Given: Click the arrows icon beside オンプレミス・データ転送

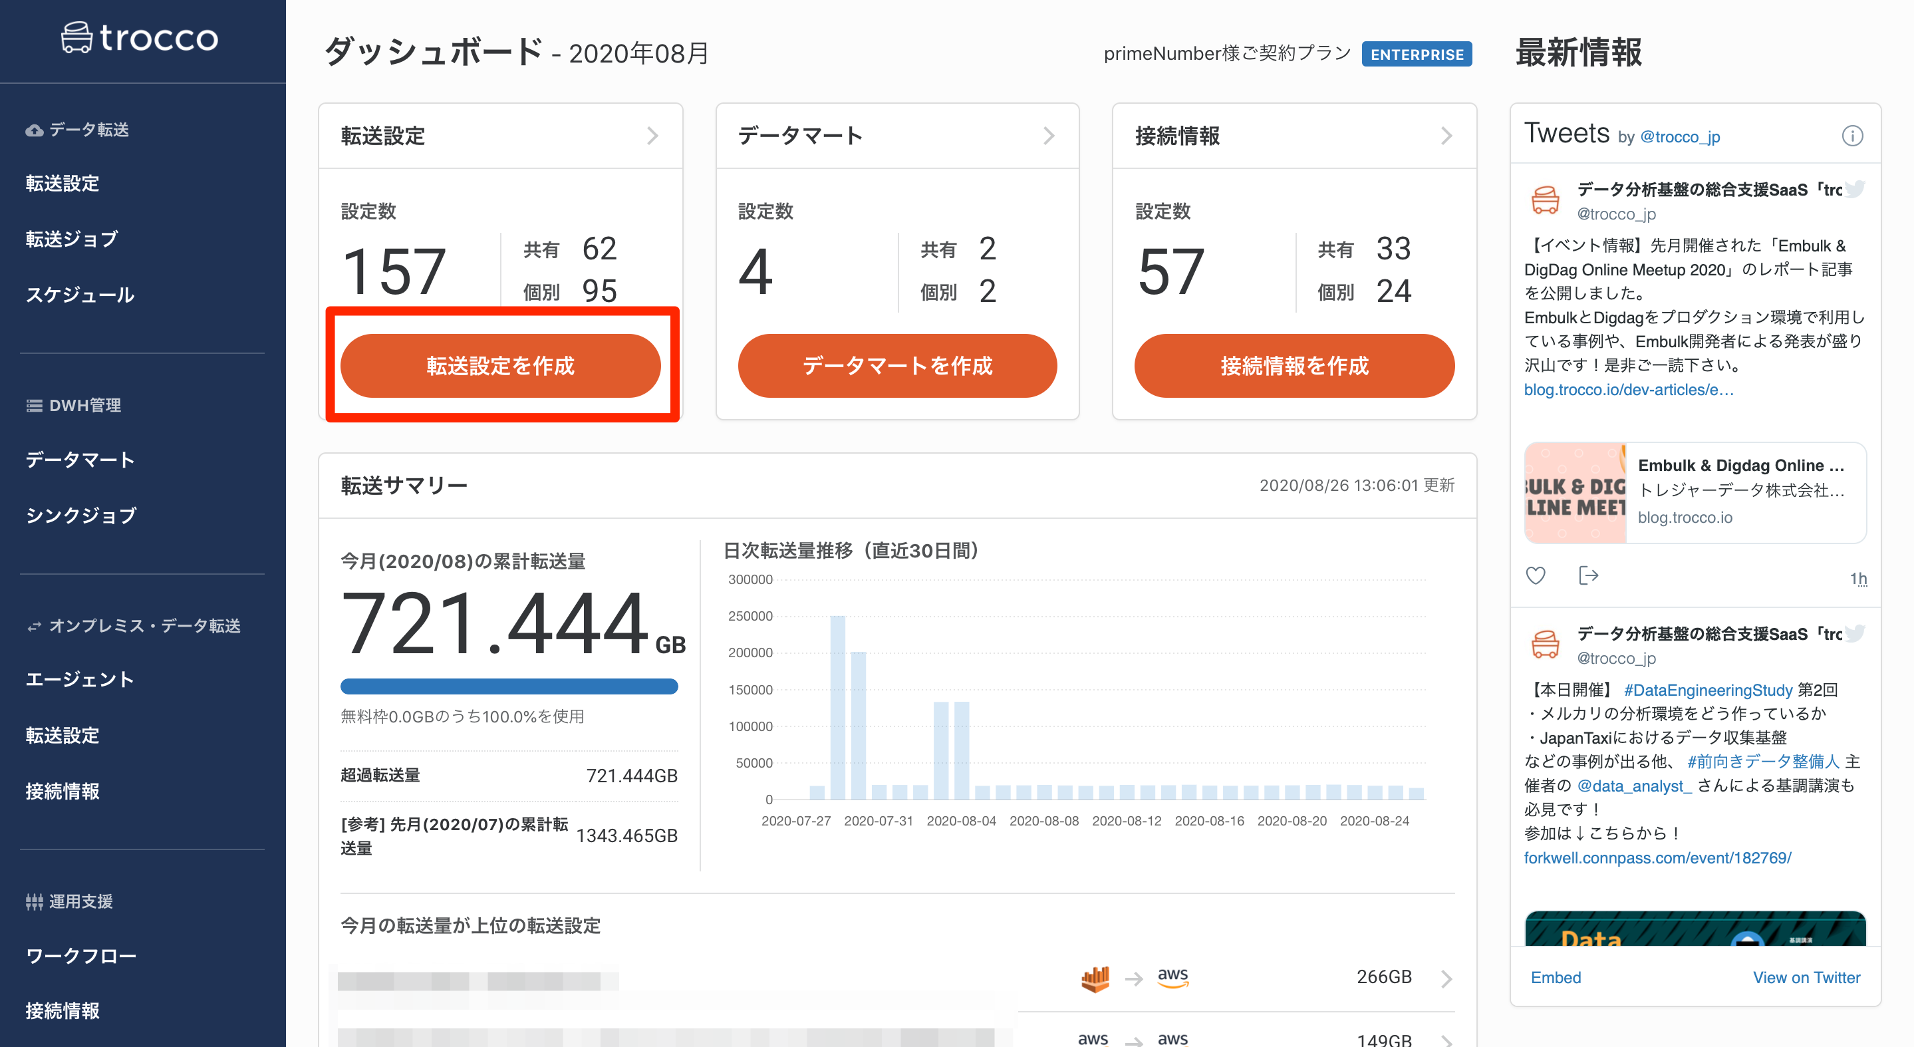Looking at the screenshot, I should click(x=34, y=627).
